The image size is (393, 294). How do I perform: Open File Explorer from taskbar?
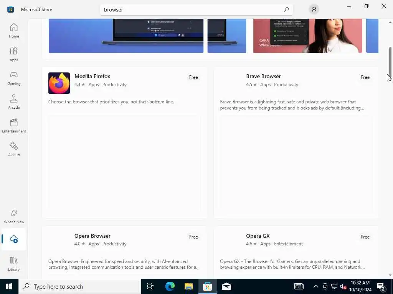coord(189,286)
